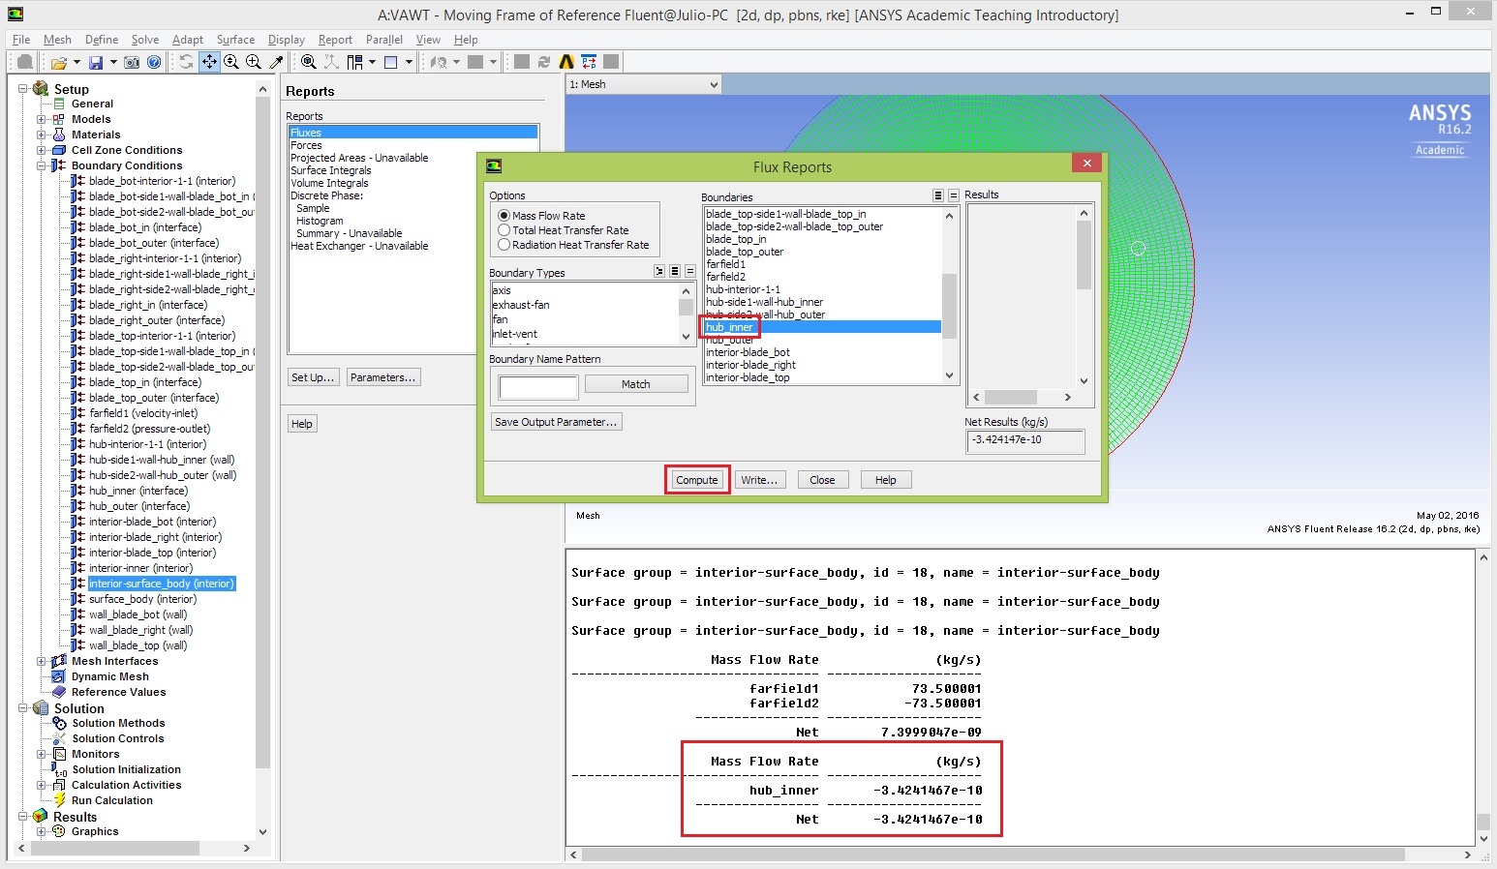Select exhaust-fan in Boundary Types list
1497x869 pixels.
(x=521, y=305)
